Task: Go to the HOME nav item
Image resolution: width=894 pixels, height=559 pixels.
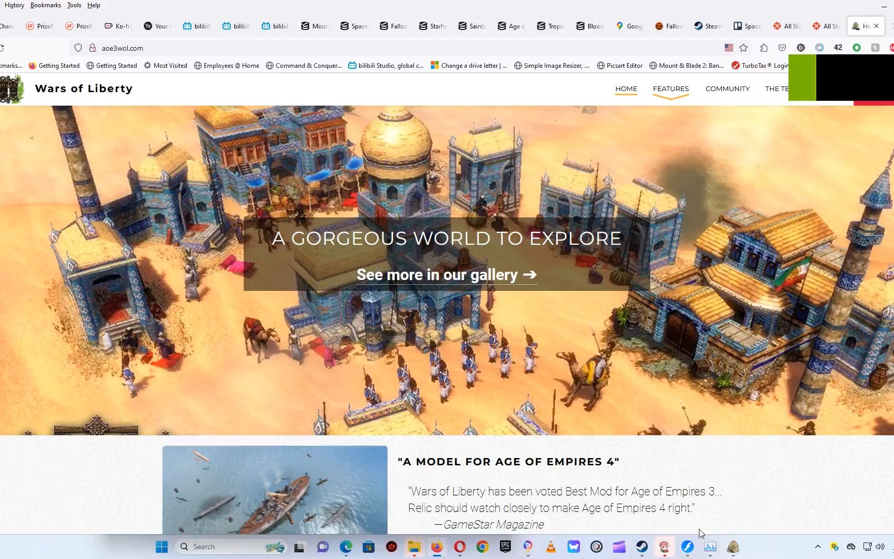Action: pos(626,89)
